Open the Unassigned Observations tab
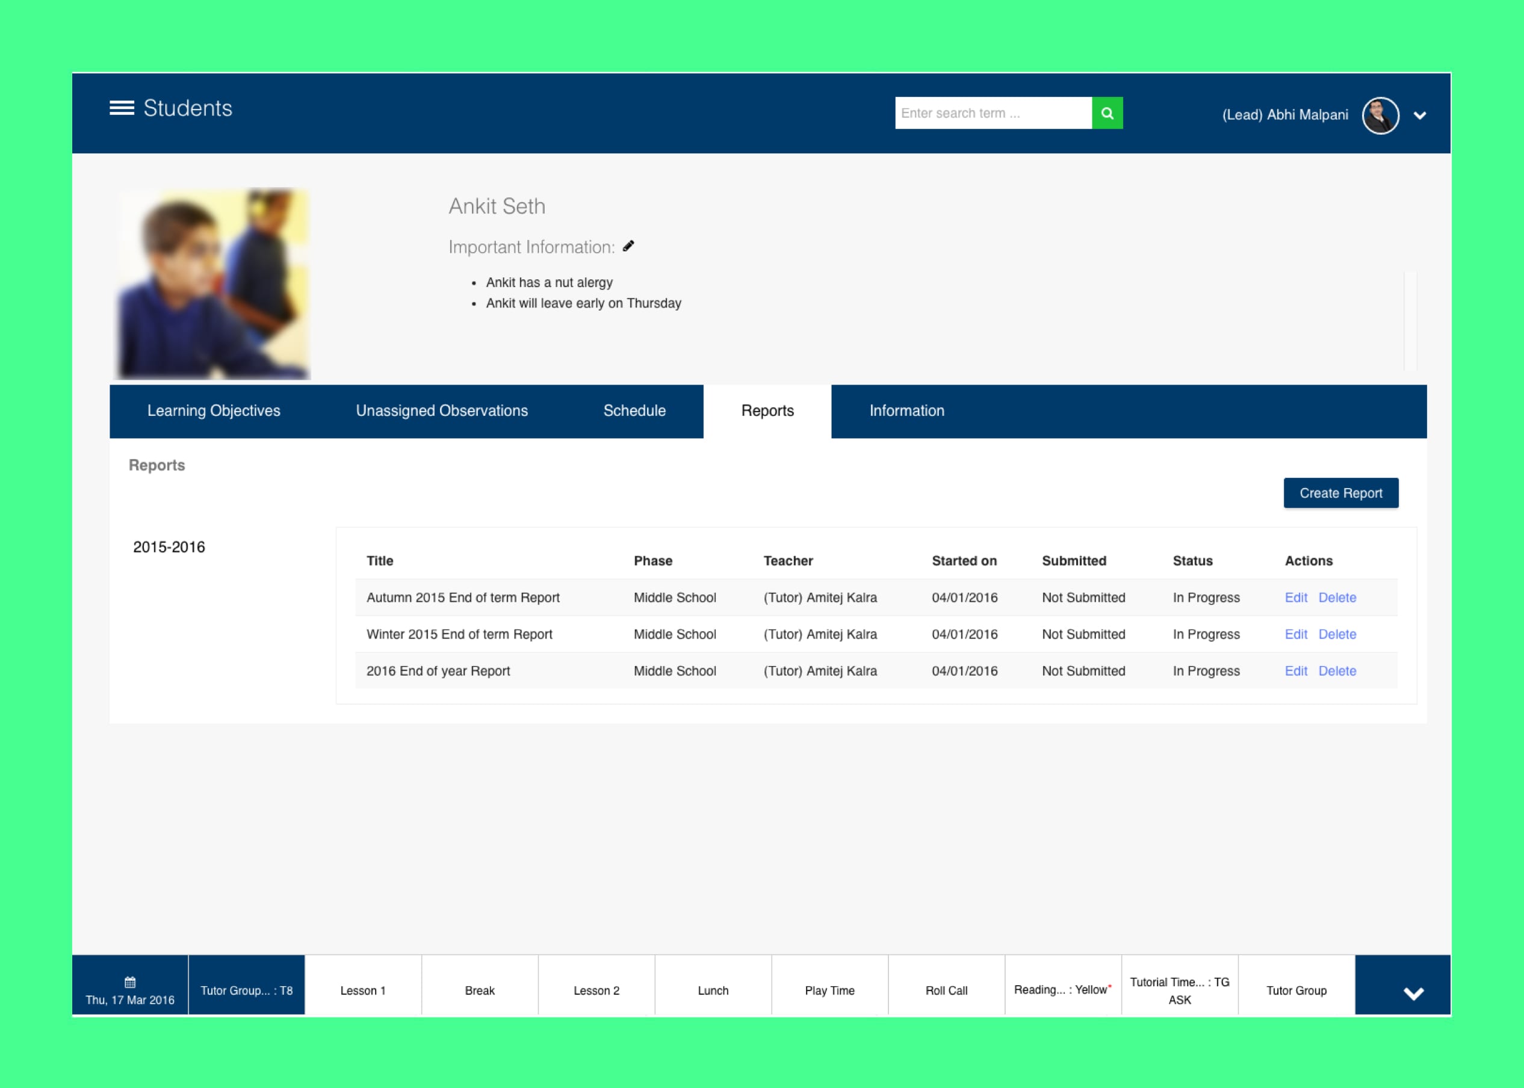1524x1088 pixels. click(441, 410)
